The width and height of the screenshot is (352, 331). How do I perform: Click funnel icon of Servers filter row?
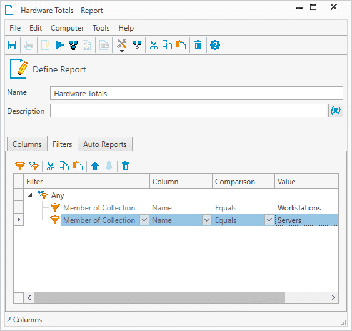point(55,220)
